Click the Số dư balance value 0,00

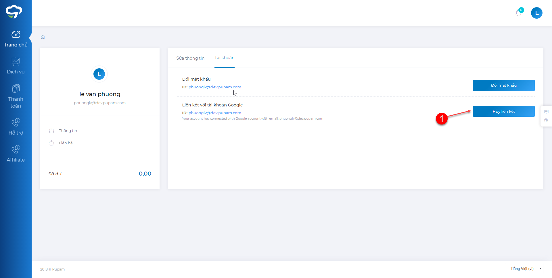(x=145, y=174)
